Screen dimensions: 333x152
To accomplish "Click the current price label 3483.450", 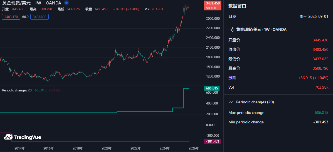I will pos(212,3).
